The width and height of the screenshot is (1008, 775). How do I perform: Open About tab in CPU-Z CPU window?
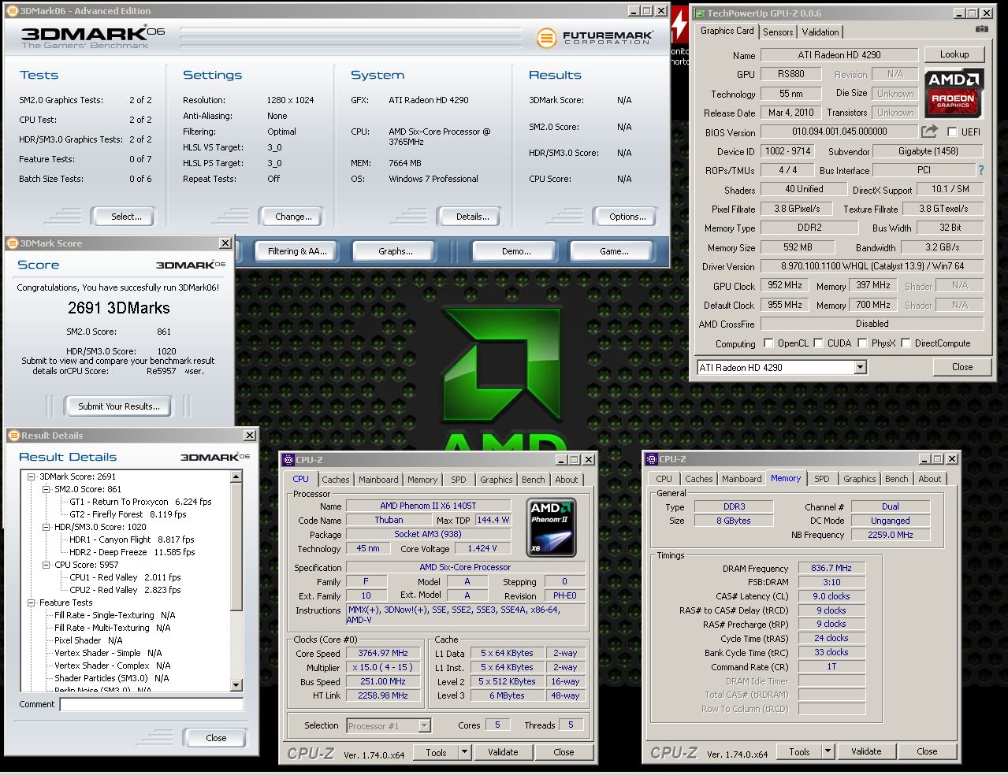566,480
